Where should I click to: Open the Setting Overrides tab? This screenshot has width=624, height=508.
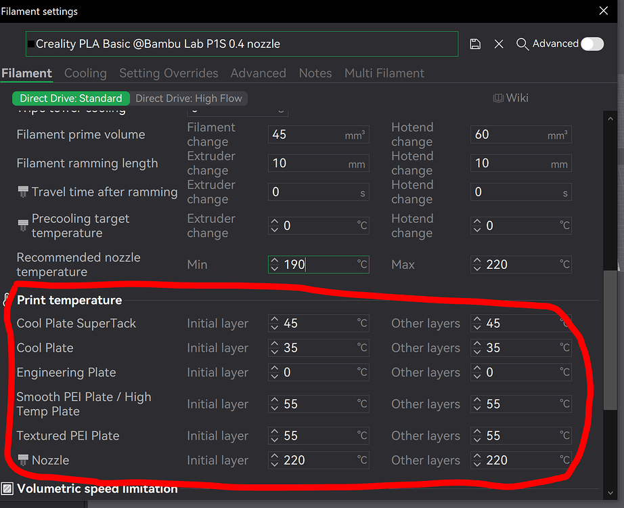pyautogui.click(x=169, y=73)
